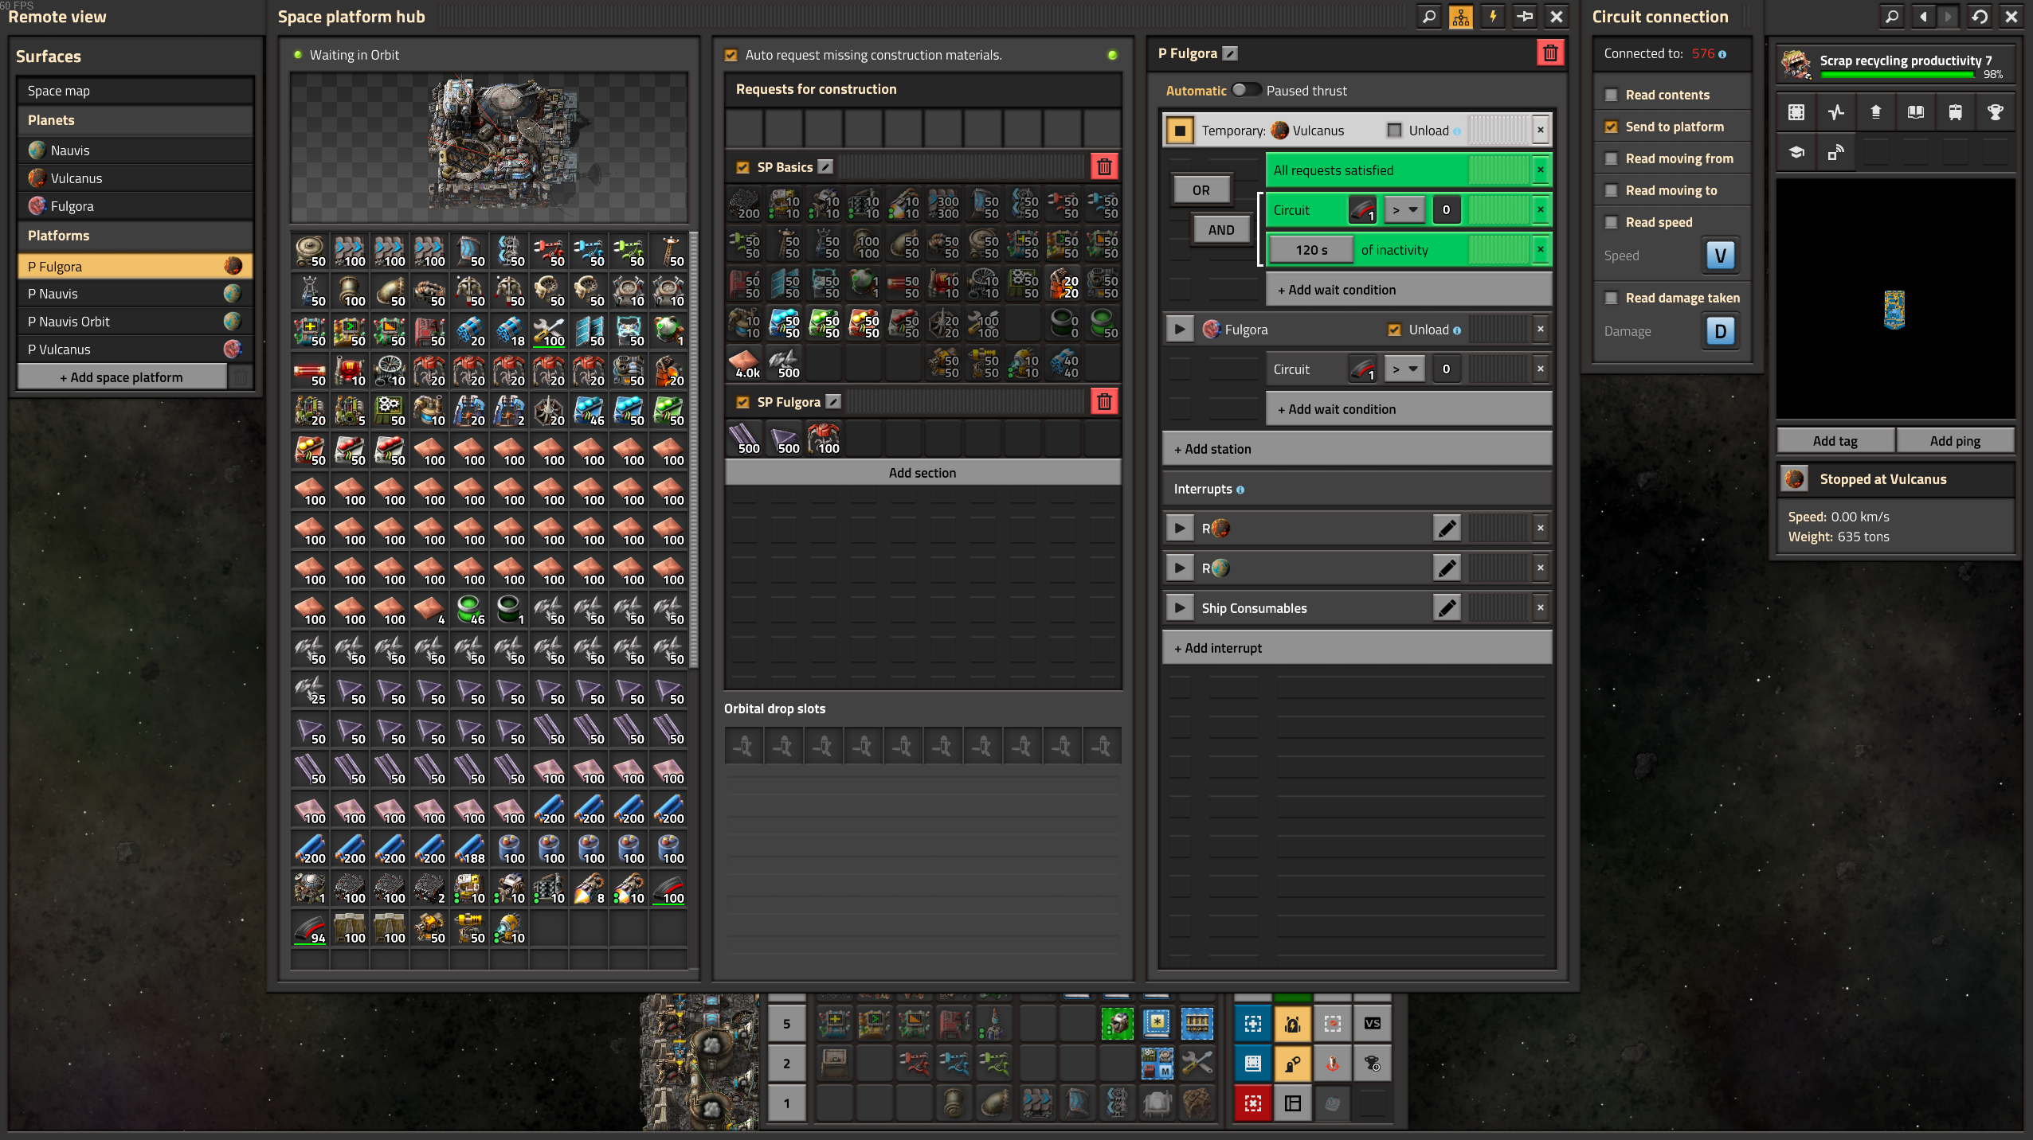Open the search in Space platform hub
2033x1140 pixels.
point(1429,17)
